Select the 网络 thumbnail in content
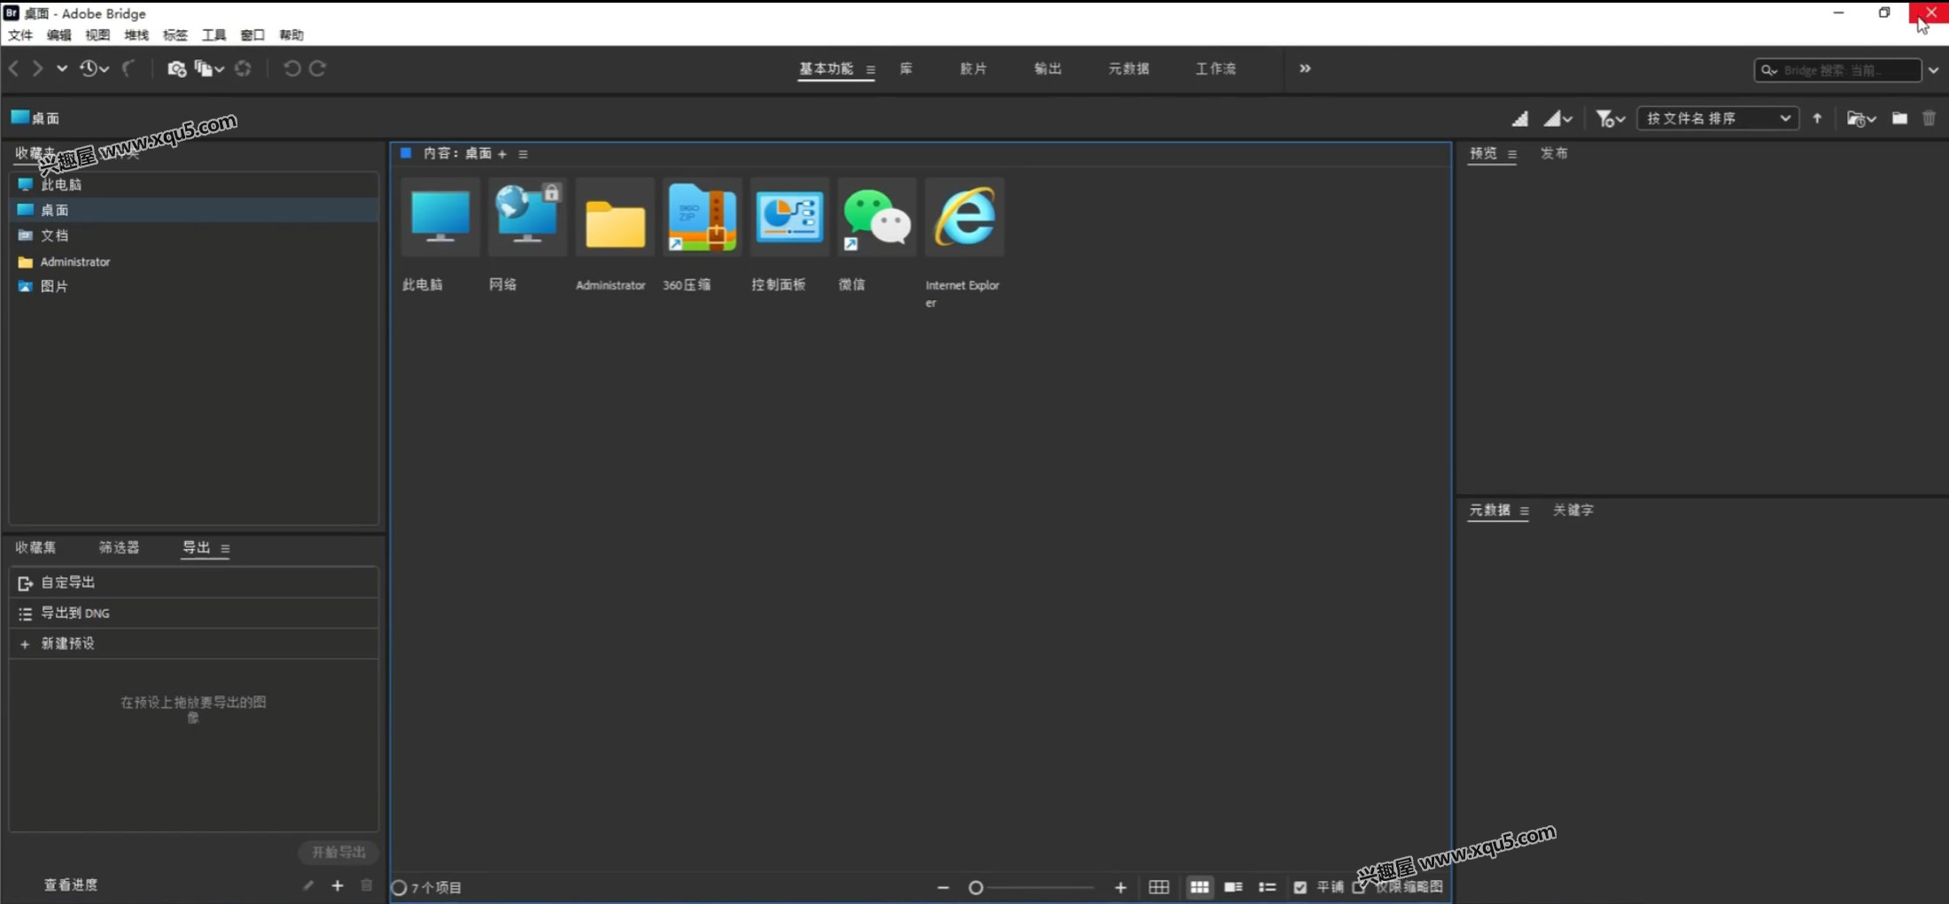 coord(527,217)
